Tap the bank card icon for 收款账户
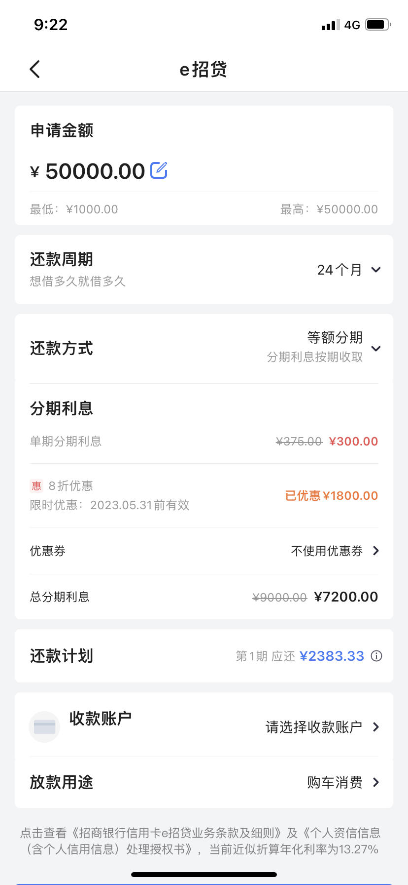This screenshot has height=885, width=408. click(44, 727)
